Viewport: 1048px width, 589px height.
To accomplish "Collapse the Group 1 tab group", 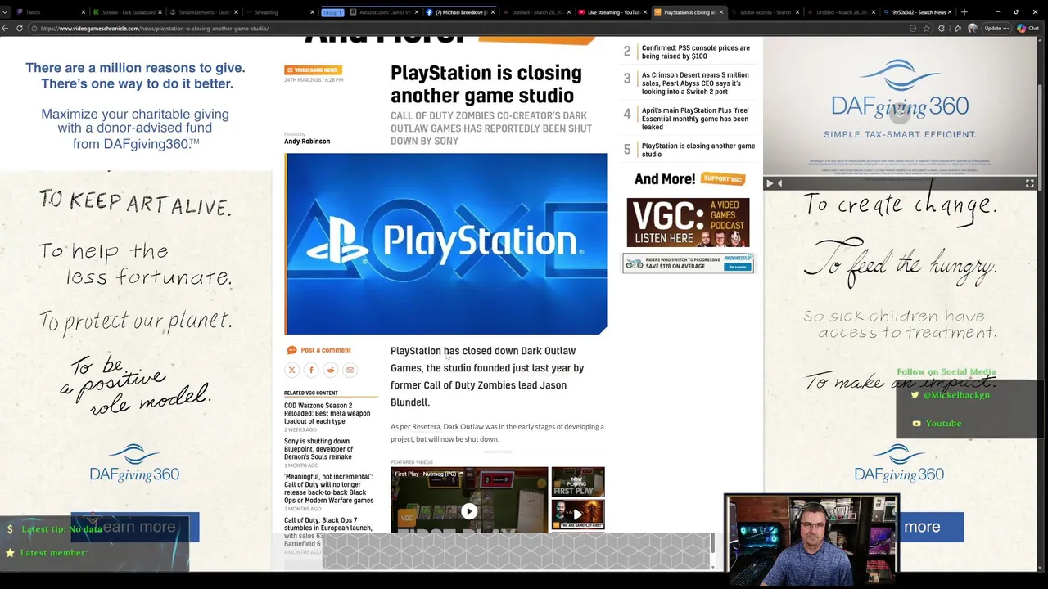I will (x=332, y=12).
